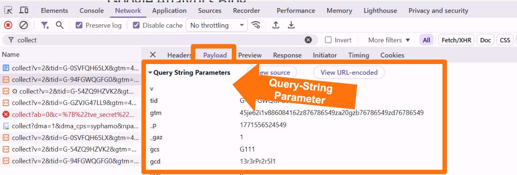Image resolution: width=517 pixels, height=175 pixels.
Task: Click the Name column header
Action: [x=11, y=55]
